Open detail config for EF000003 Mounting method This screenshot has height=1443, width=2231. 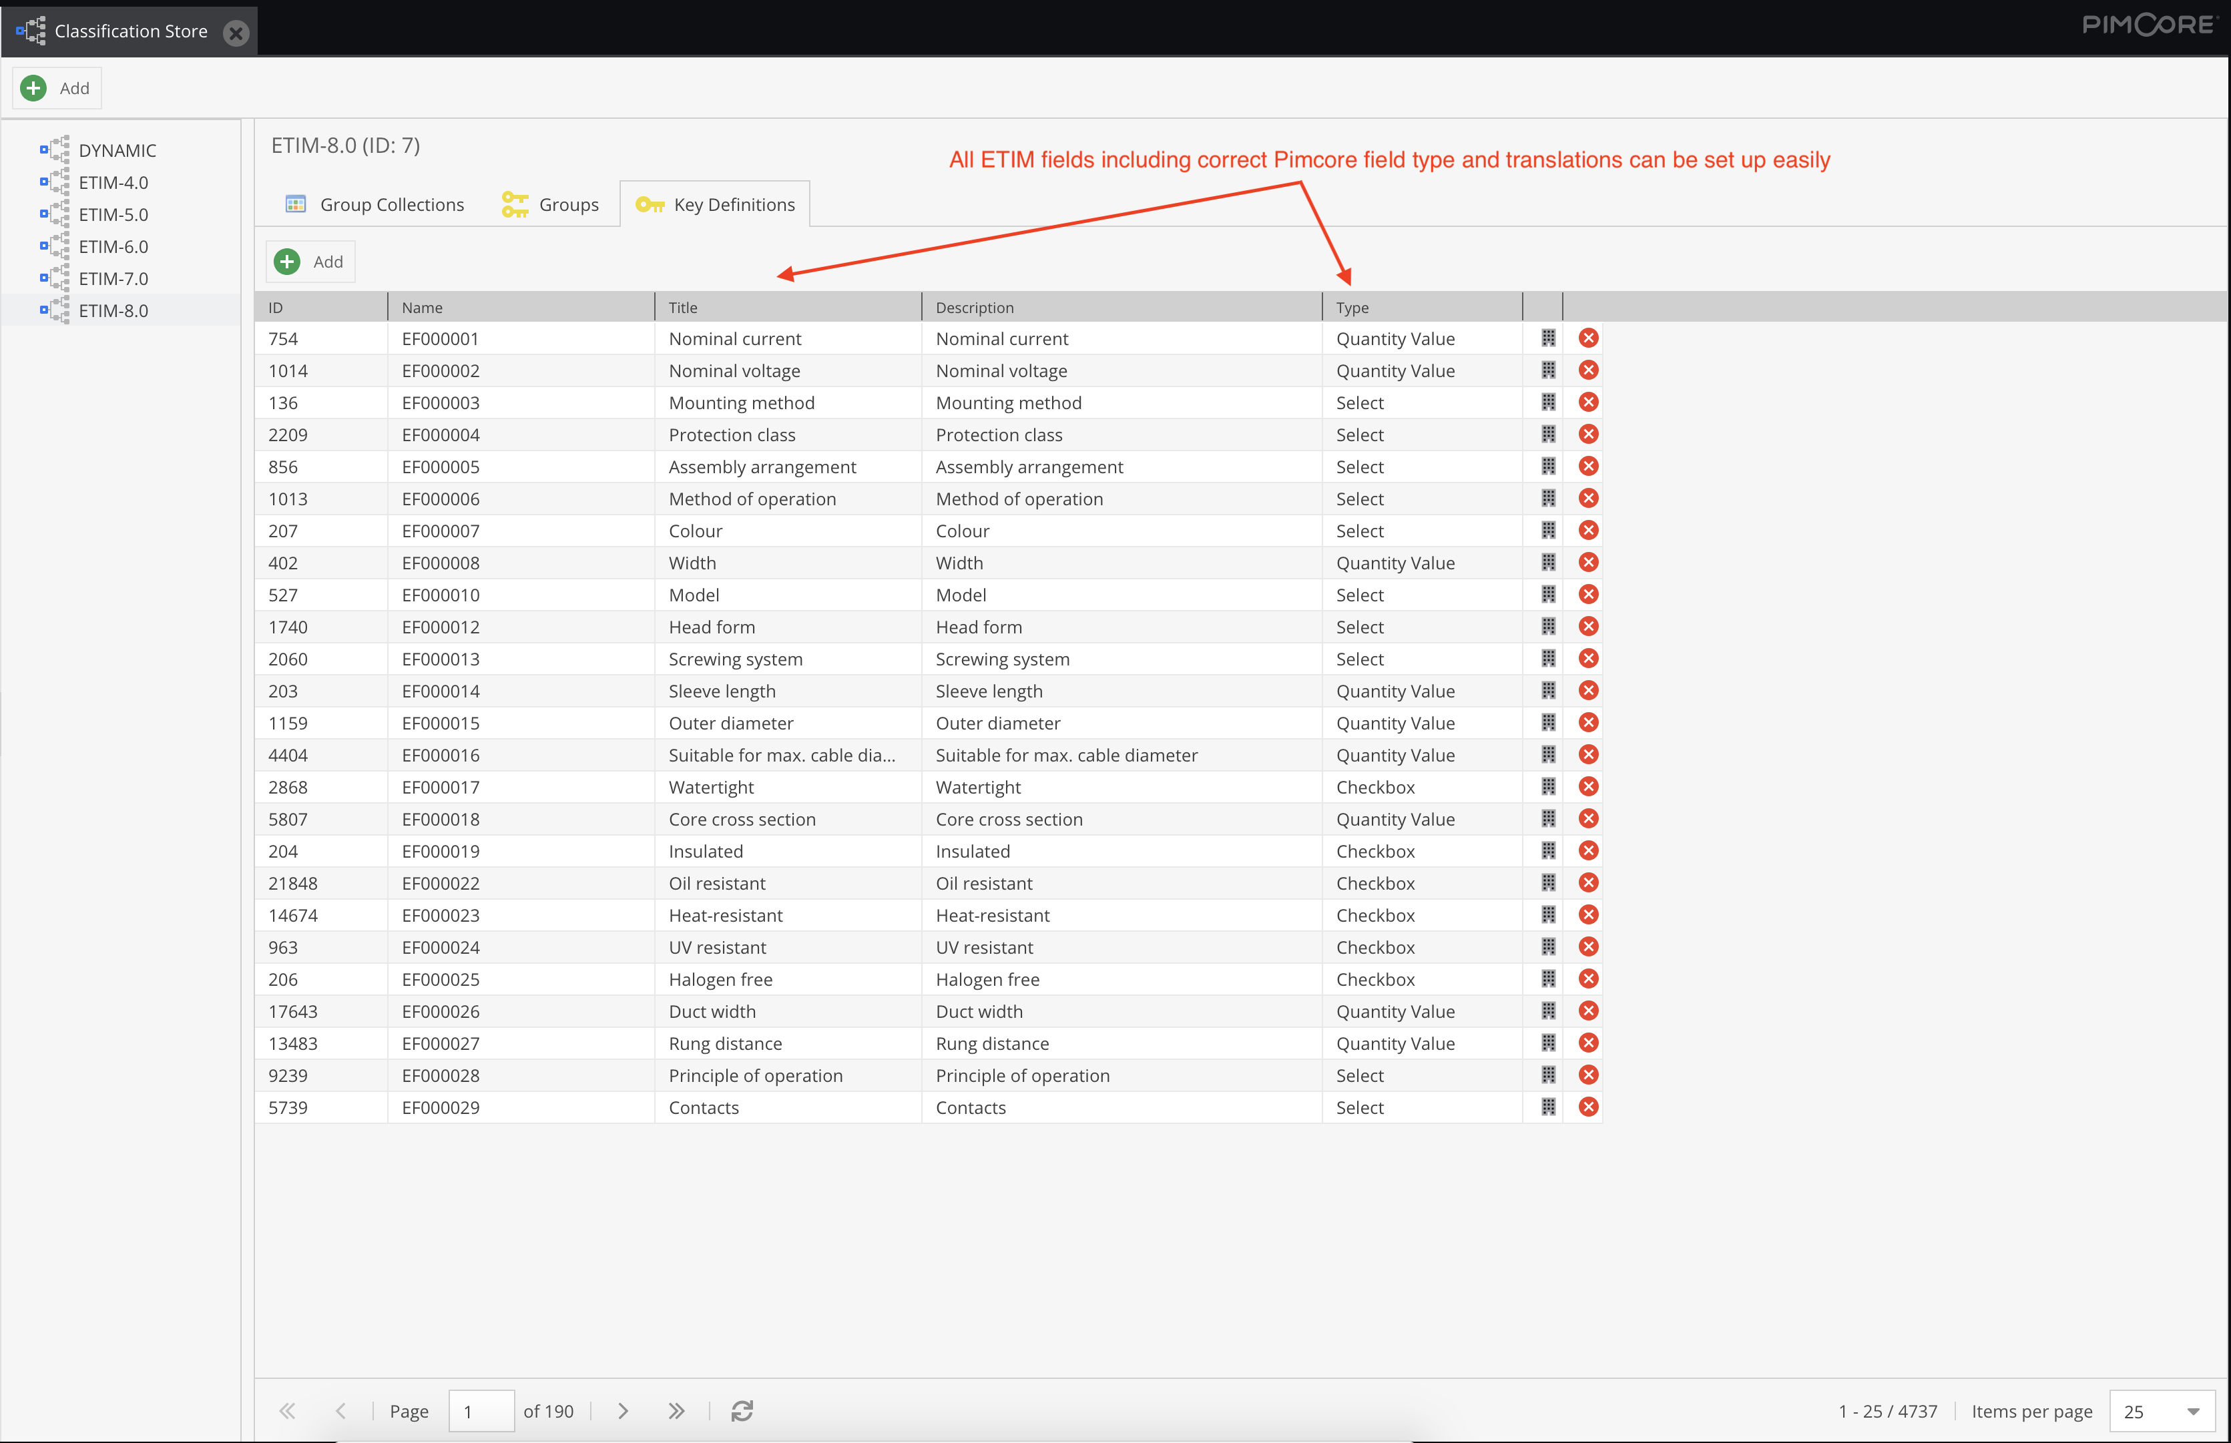click(1548, 402)
